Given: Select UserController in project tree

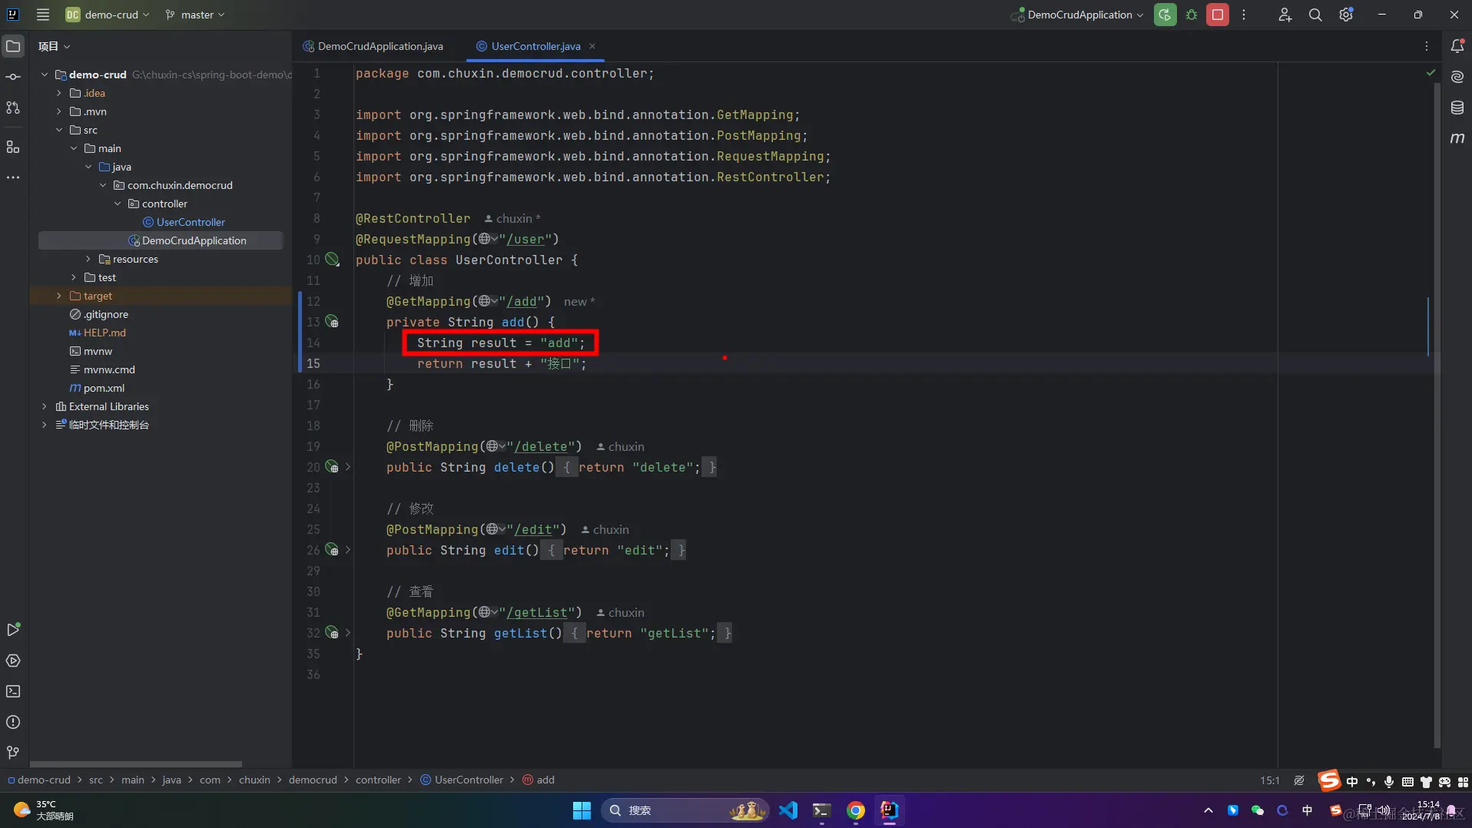Looking at the screenshot, I should [184, 222].
